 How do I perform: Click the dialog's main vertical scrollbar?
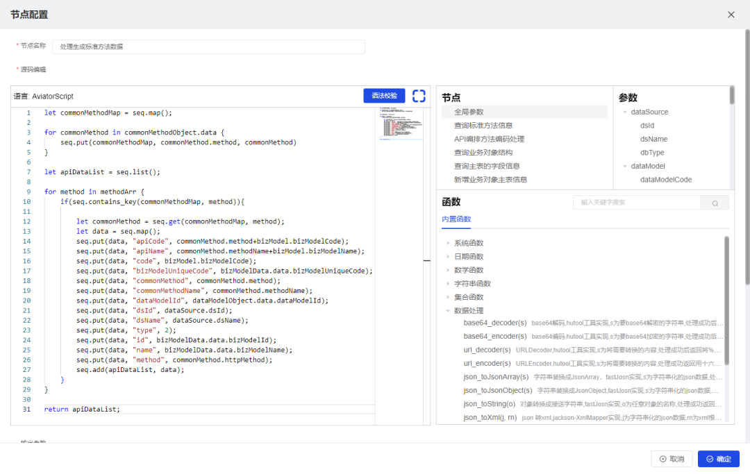pos(747,158)
